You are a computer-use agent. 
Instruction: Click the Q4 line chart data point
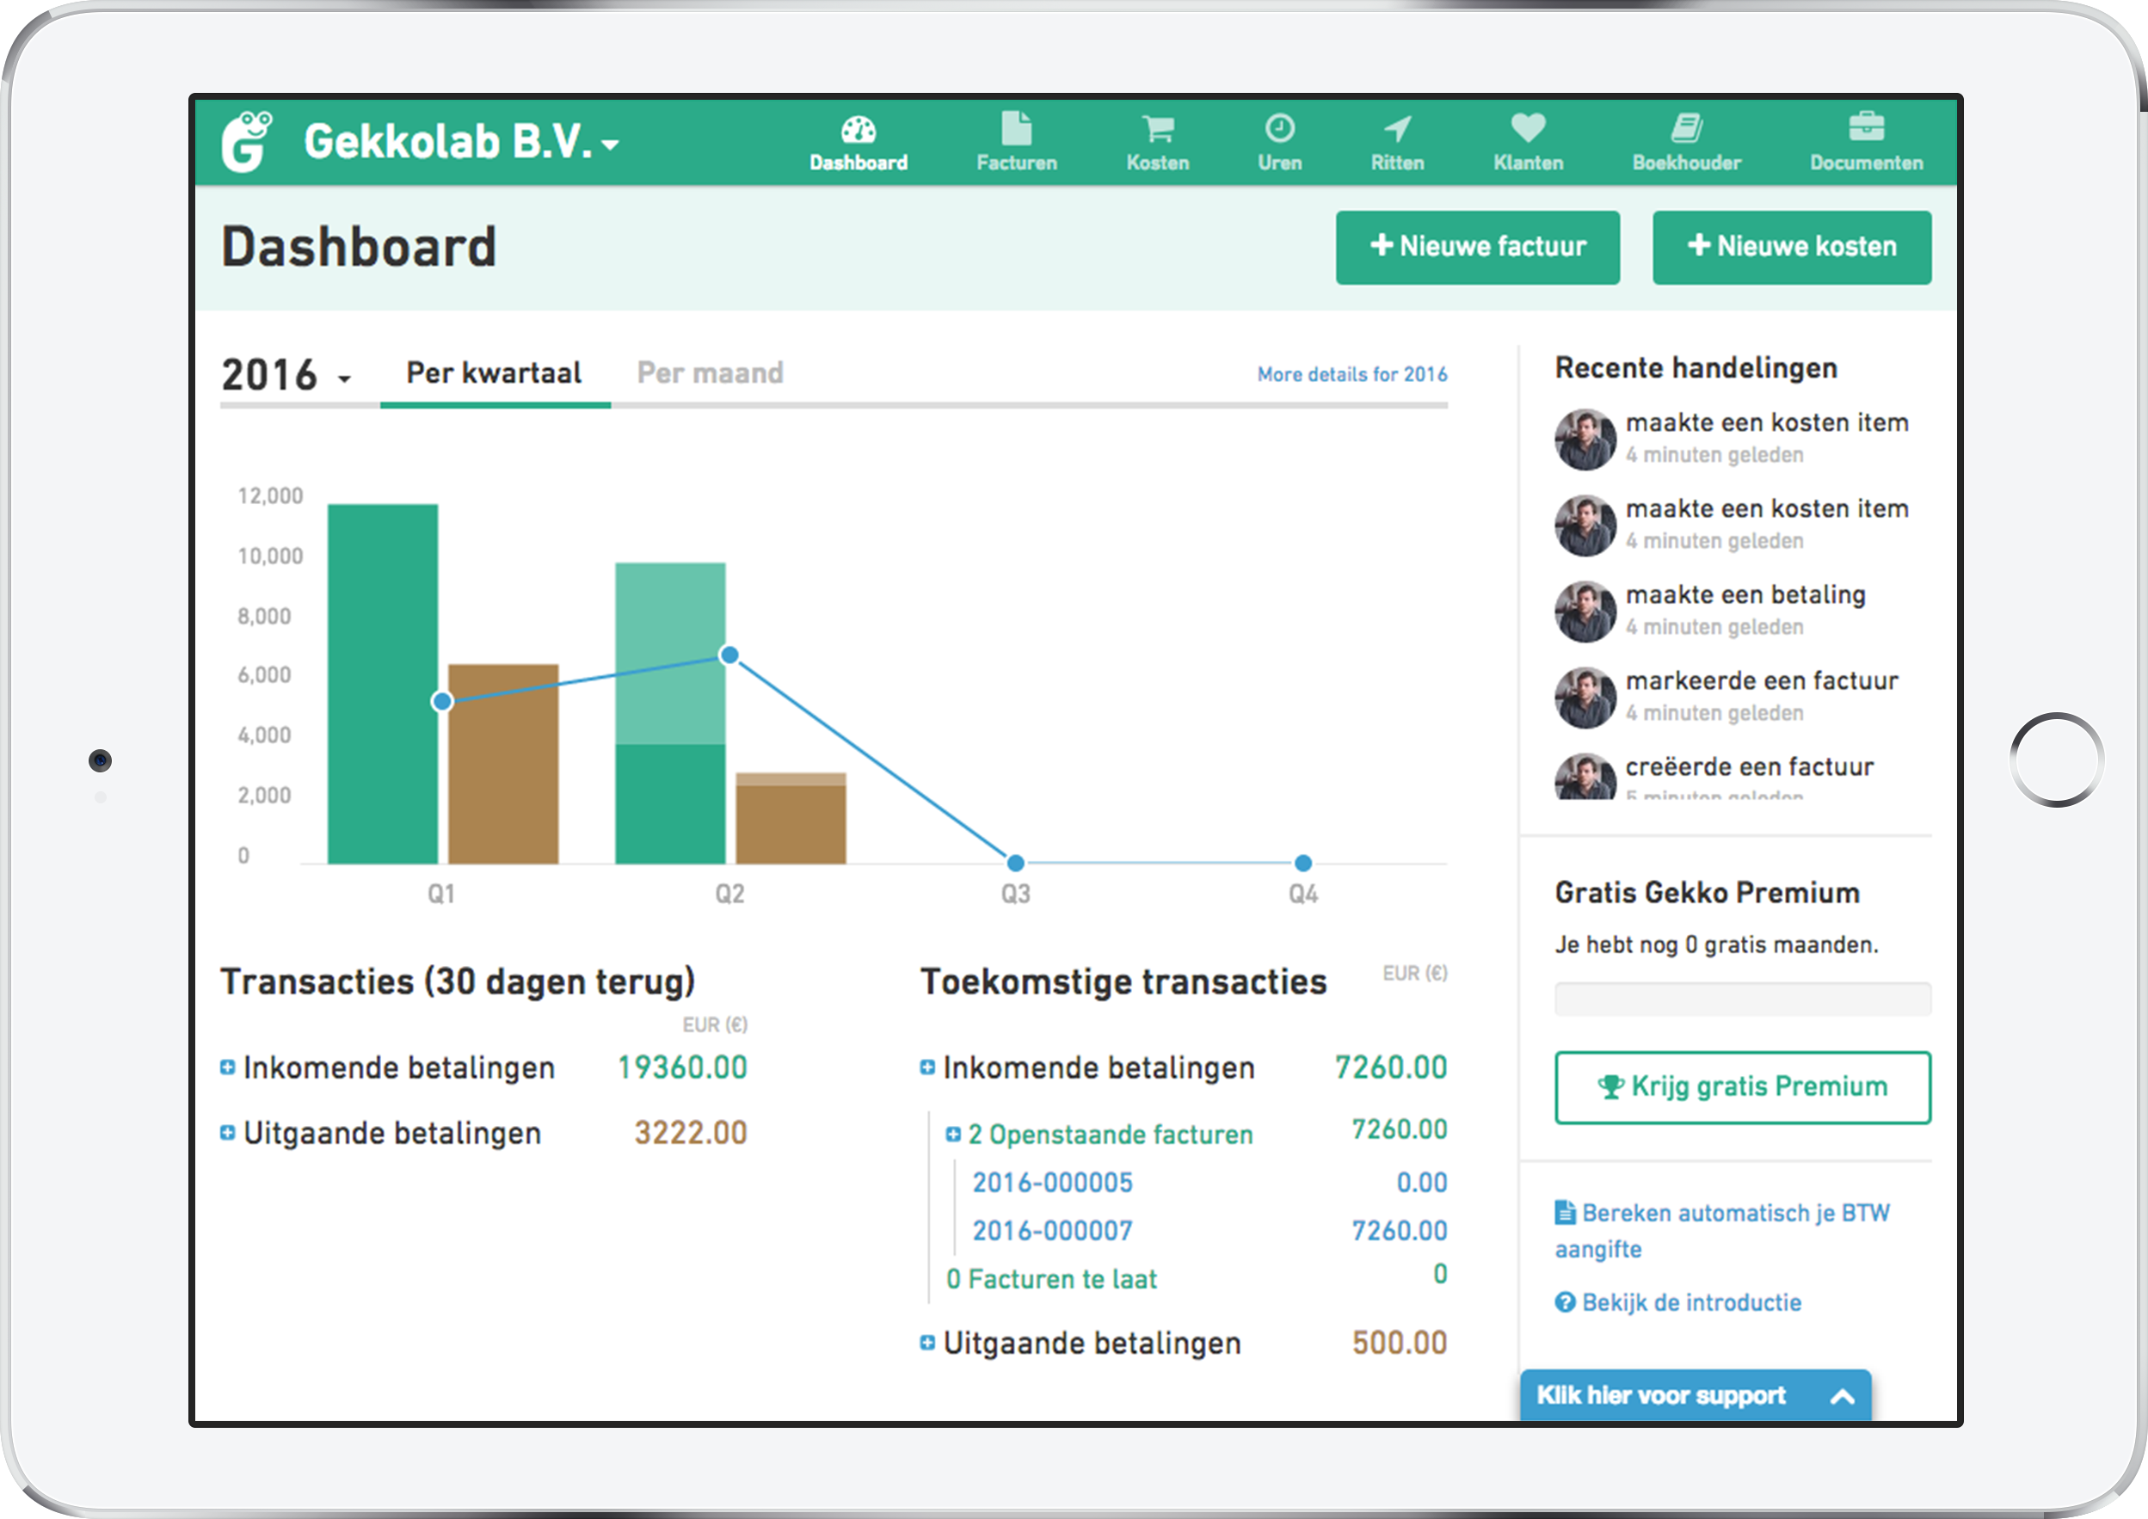tap(1302, 863)
